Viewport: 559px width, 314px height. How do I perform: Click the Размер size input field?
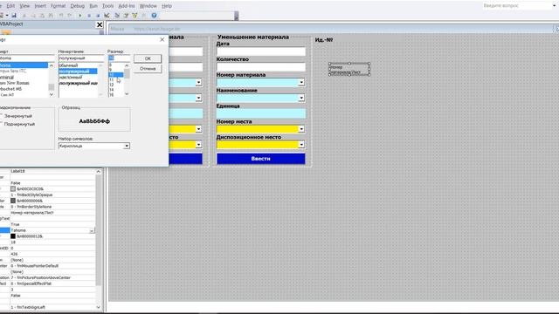pyautogui.click(x=119, y=58)
